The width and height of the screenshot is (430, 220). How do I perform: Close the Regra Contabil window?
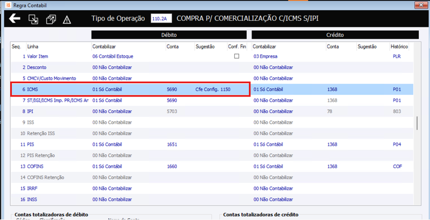[420, 4]
